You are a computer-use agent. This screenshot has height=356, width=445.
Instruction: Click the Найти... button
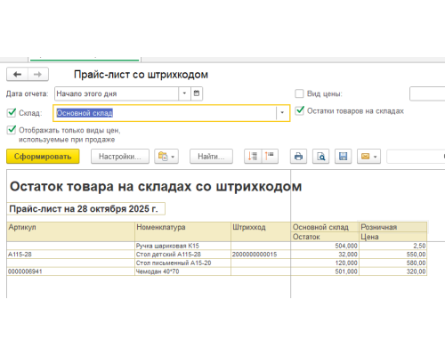(x=211, y=157)
